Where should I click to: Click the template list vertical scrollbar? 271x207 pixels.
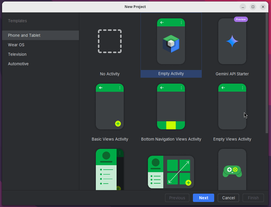pyautogui.click(x=267, y=74)
